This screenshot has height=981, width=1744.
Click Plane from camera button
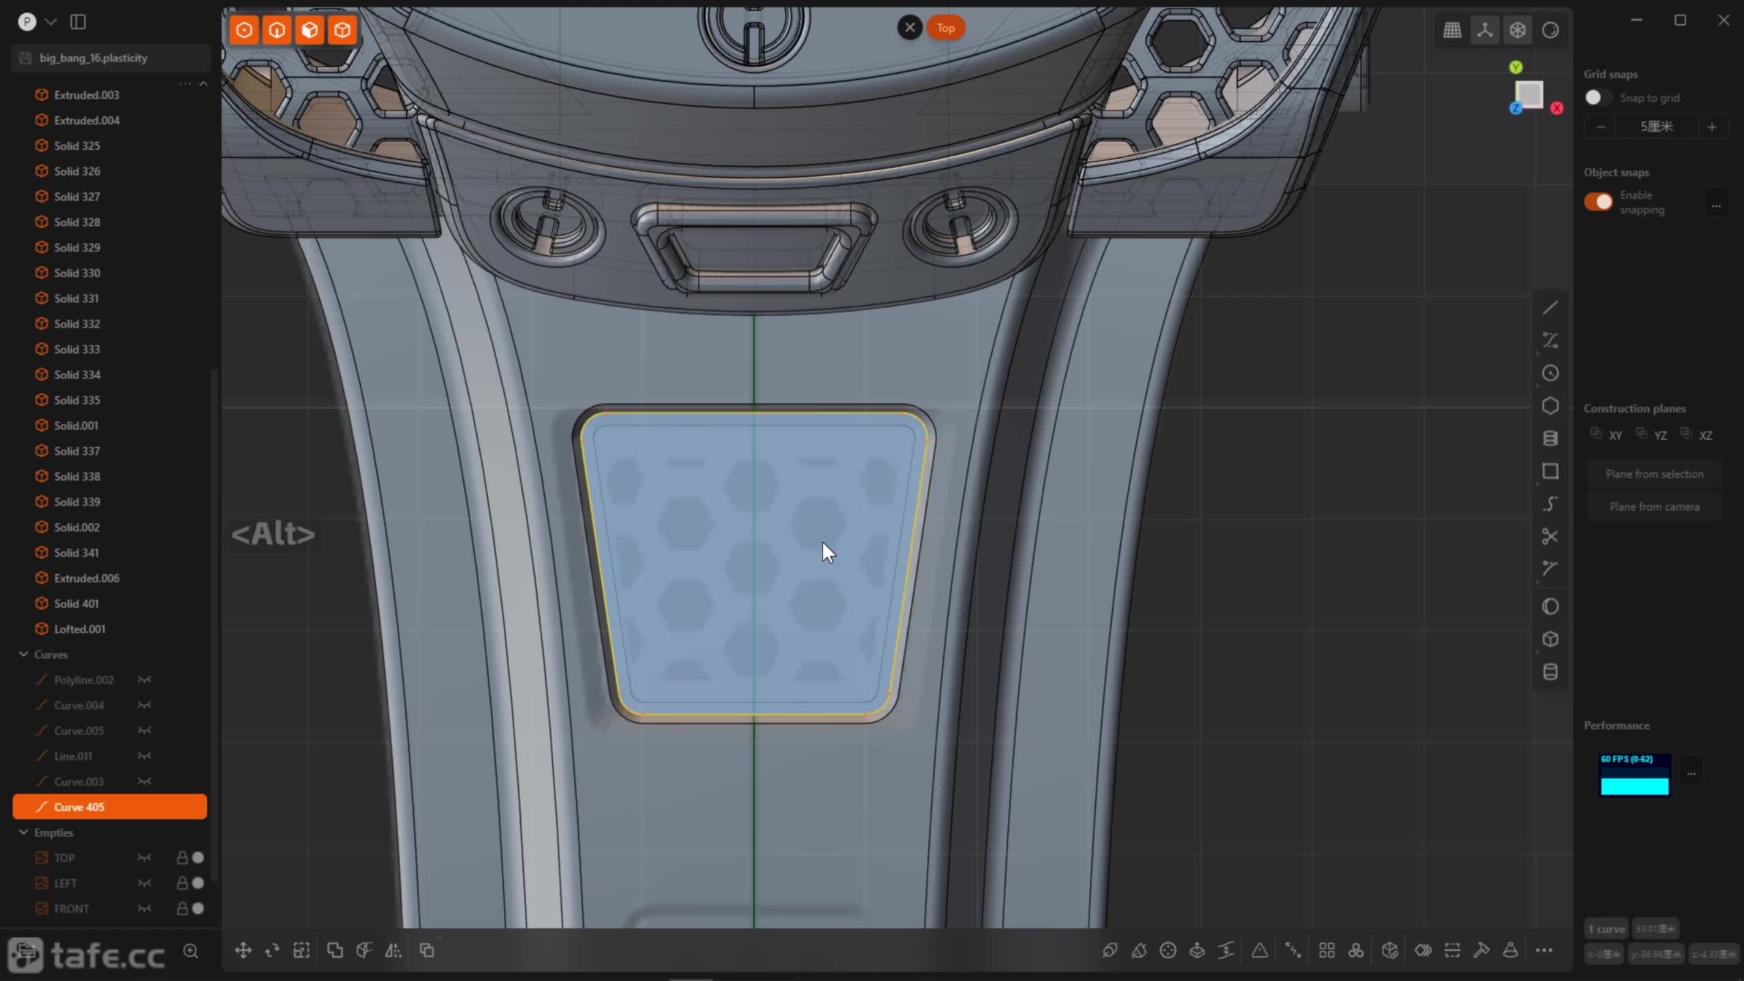coord(1654,507)
